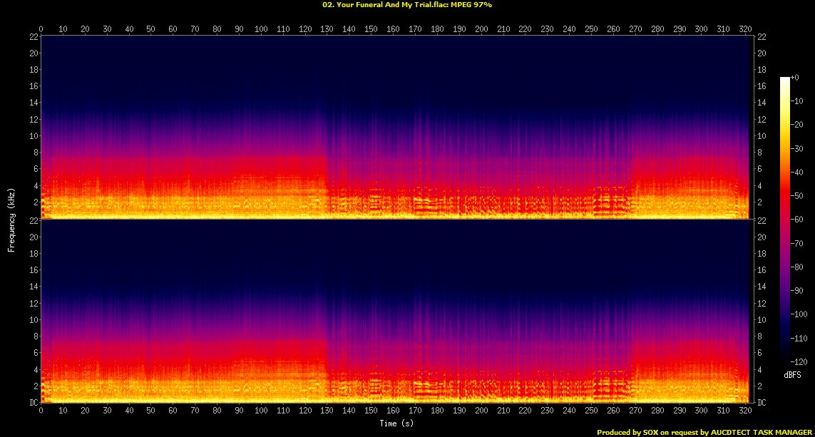Click the upper channel spectrogram at its center

(x=394, y=127)
